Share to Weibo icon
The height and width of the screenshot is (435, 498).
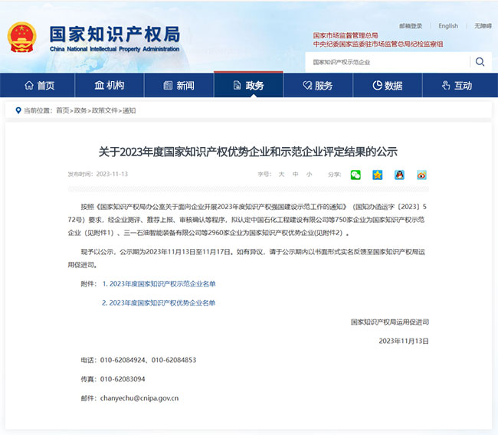[421, 175]
